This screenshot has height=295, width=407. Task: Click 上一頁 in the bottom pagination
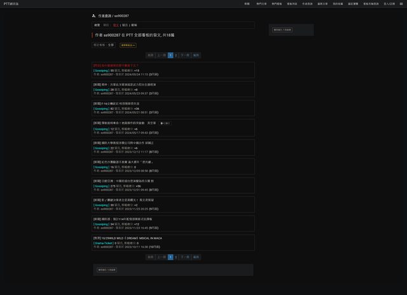[162, 257]
